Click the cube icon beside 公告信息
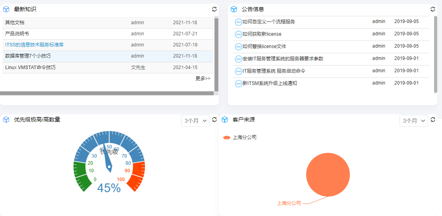 point(234,9)
